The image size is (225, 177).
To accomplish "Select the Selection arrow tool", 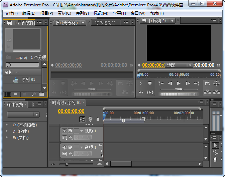I will tap(216, 145).
